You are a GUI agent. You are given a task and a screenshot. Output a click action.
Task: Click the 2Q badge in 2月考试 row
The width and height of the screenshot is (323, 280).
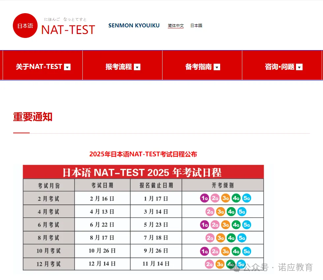point(215,198)
